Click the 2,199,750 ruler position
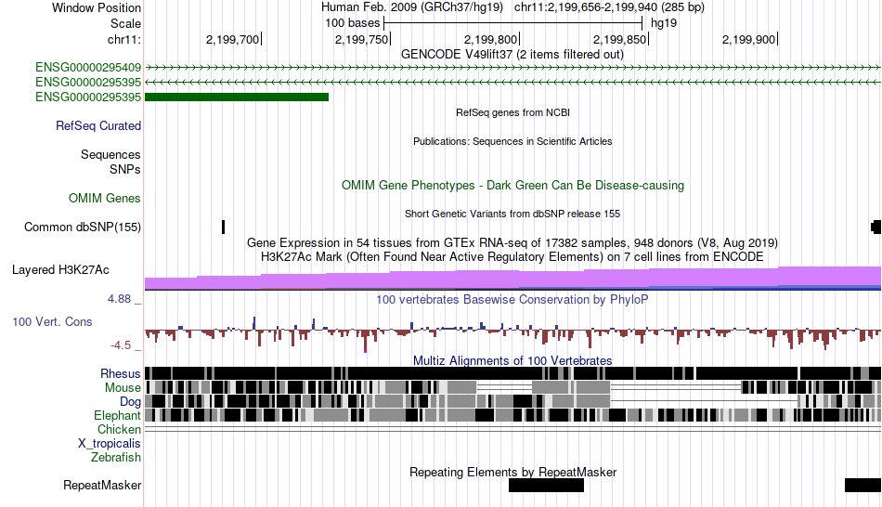The image size is (882, 507). [362, 39]
